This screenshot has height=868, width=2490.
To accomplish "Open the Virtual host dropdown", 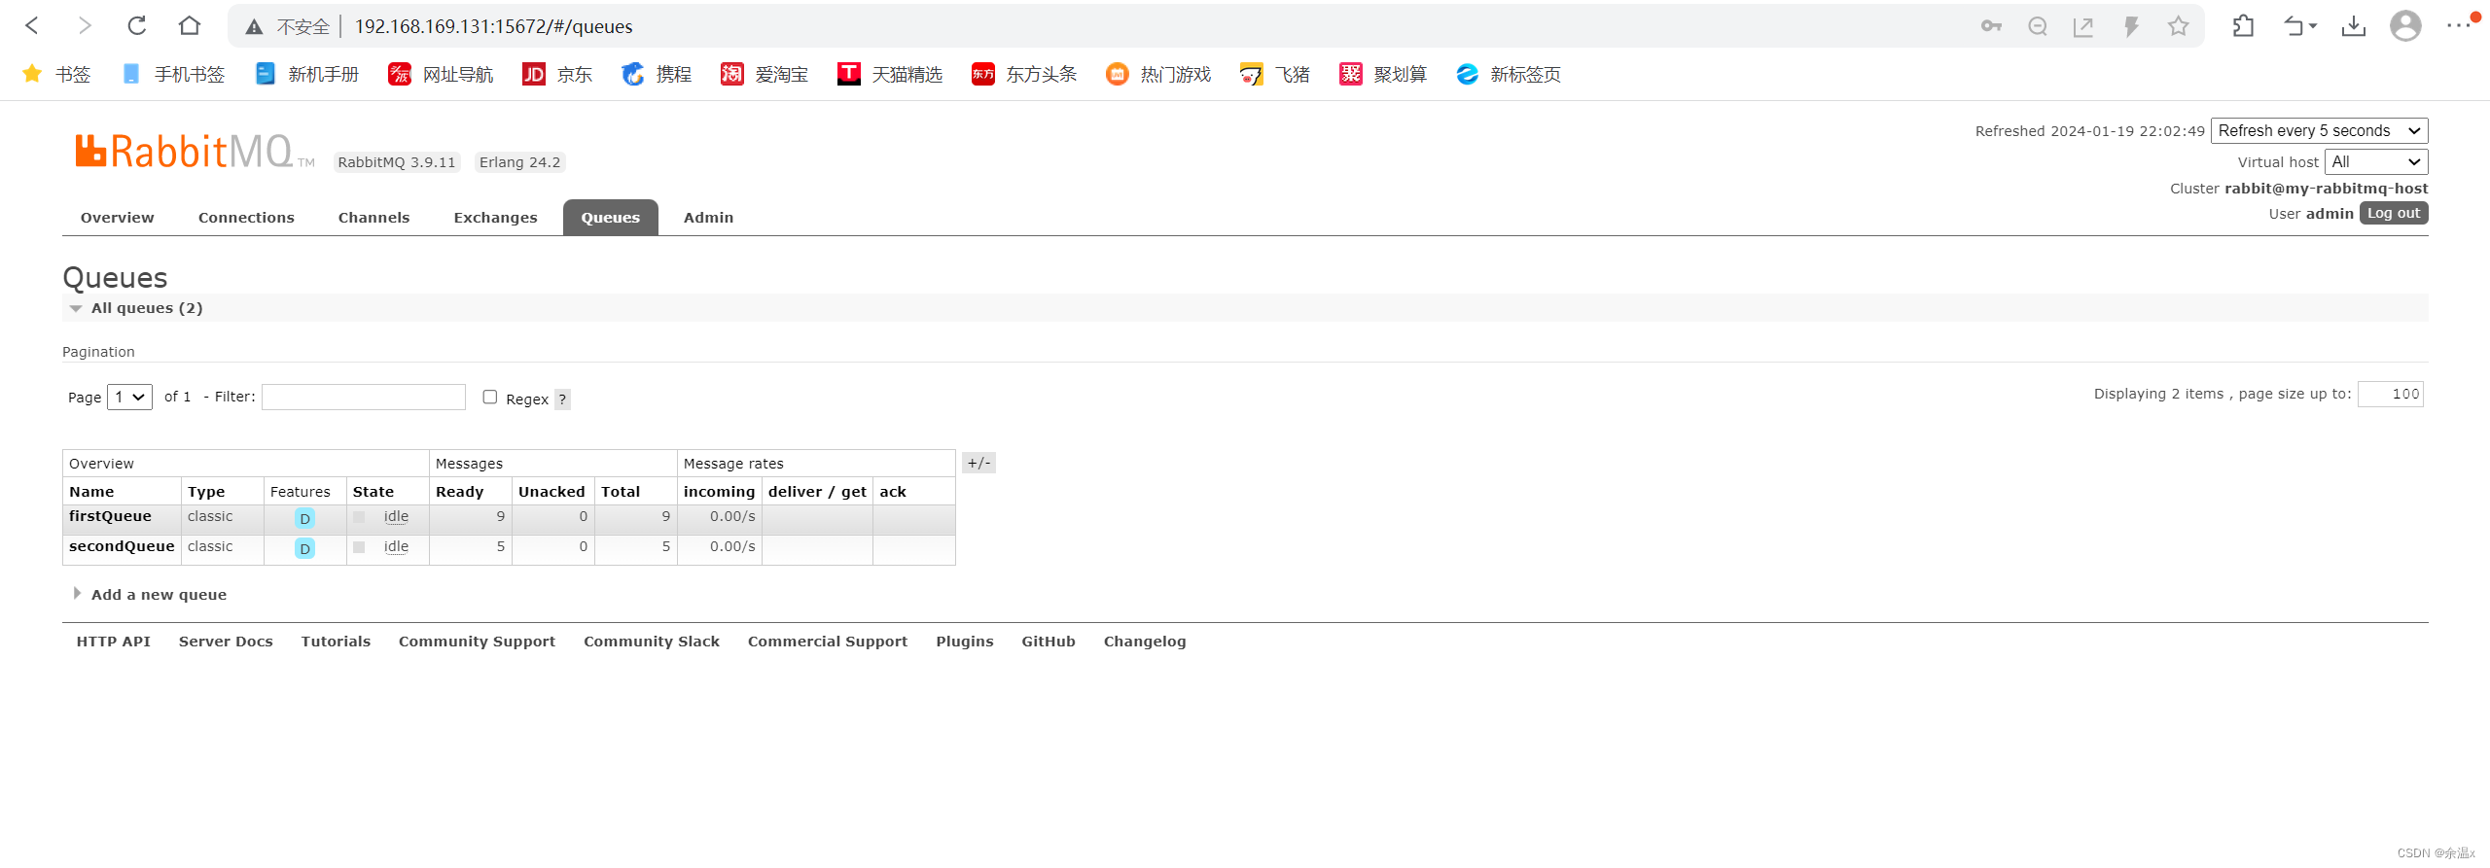I will click(2376, 161).
